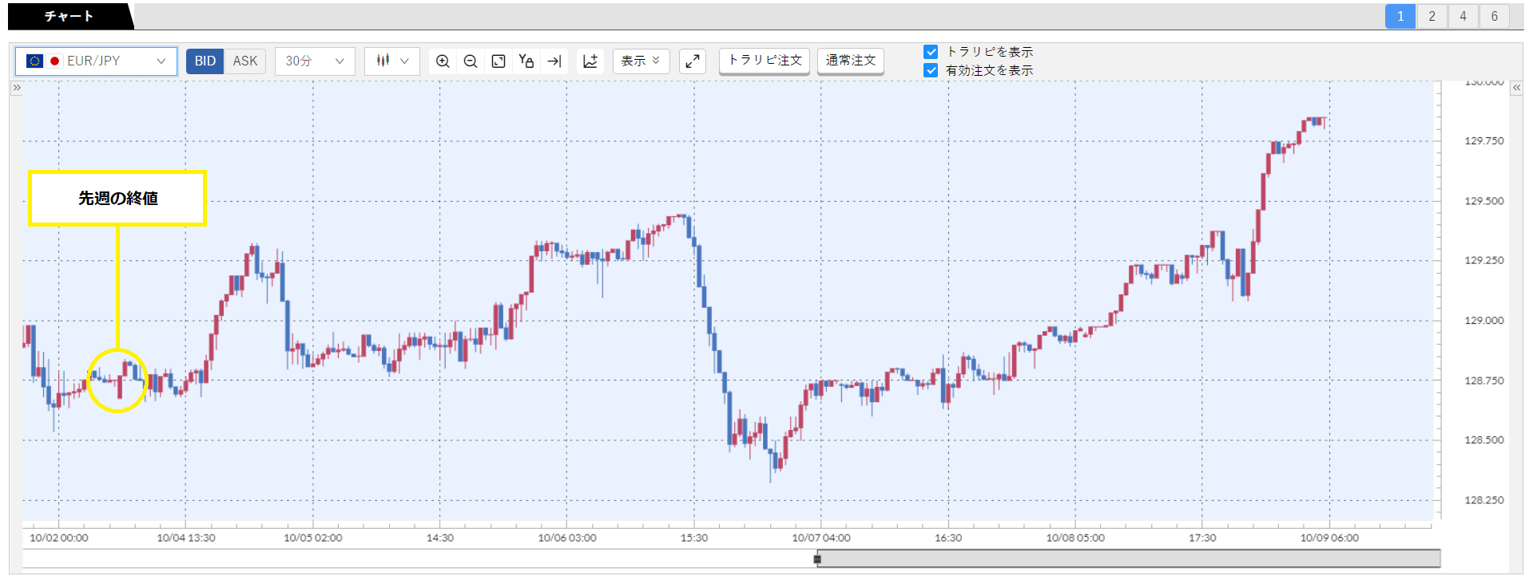Image resolution: width=1533 pixels, height=580 pixels.
Task: Click the 10/06 03:00 time label
Action: 567,538
